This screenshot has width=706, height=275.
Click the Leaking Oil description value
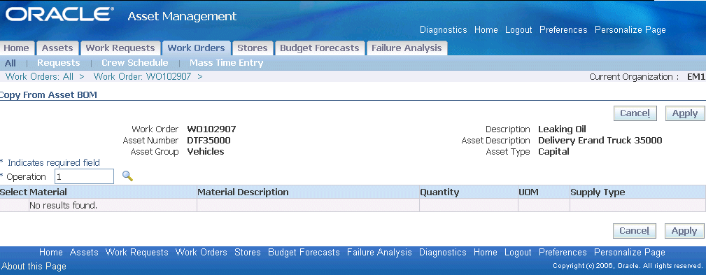tap(562, 129)
